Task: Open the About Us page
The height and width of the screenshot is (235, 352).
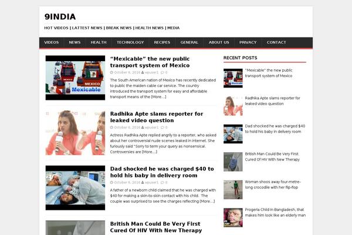Action: [x=219, y=42]
